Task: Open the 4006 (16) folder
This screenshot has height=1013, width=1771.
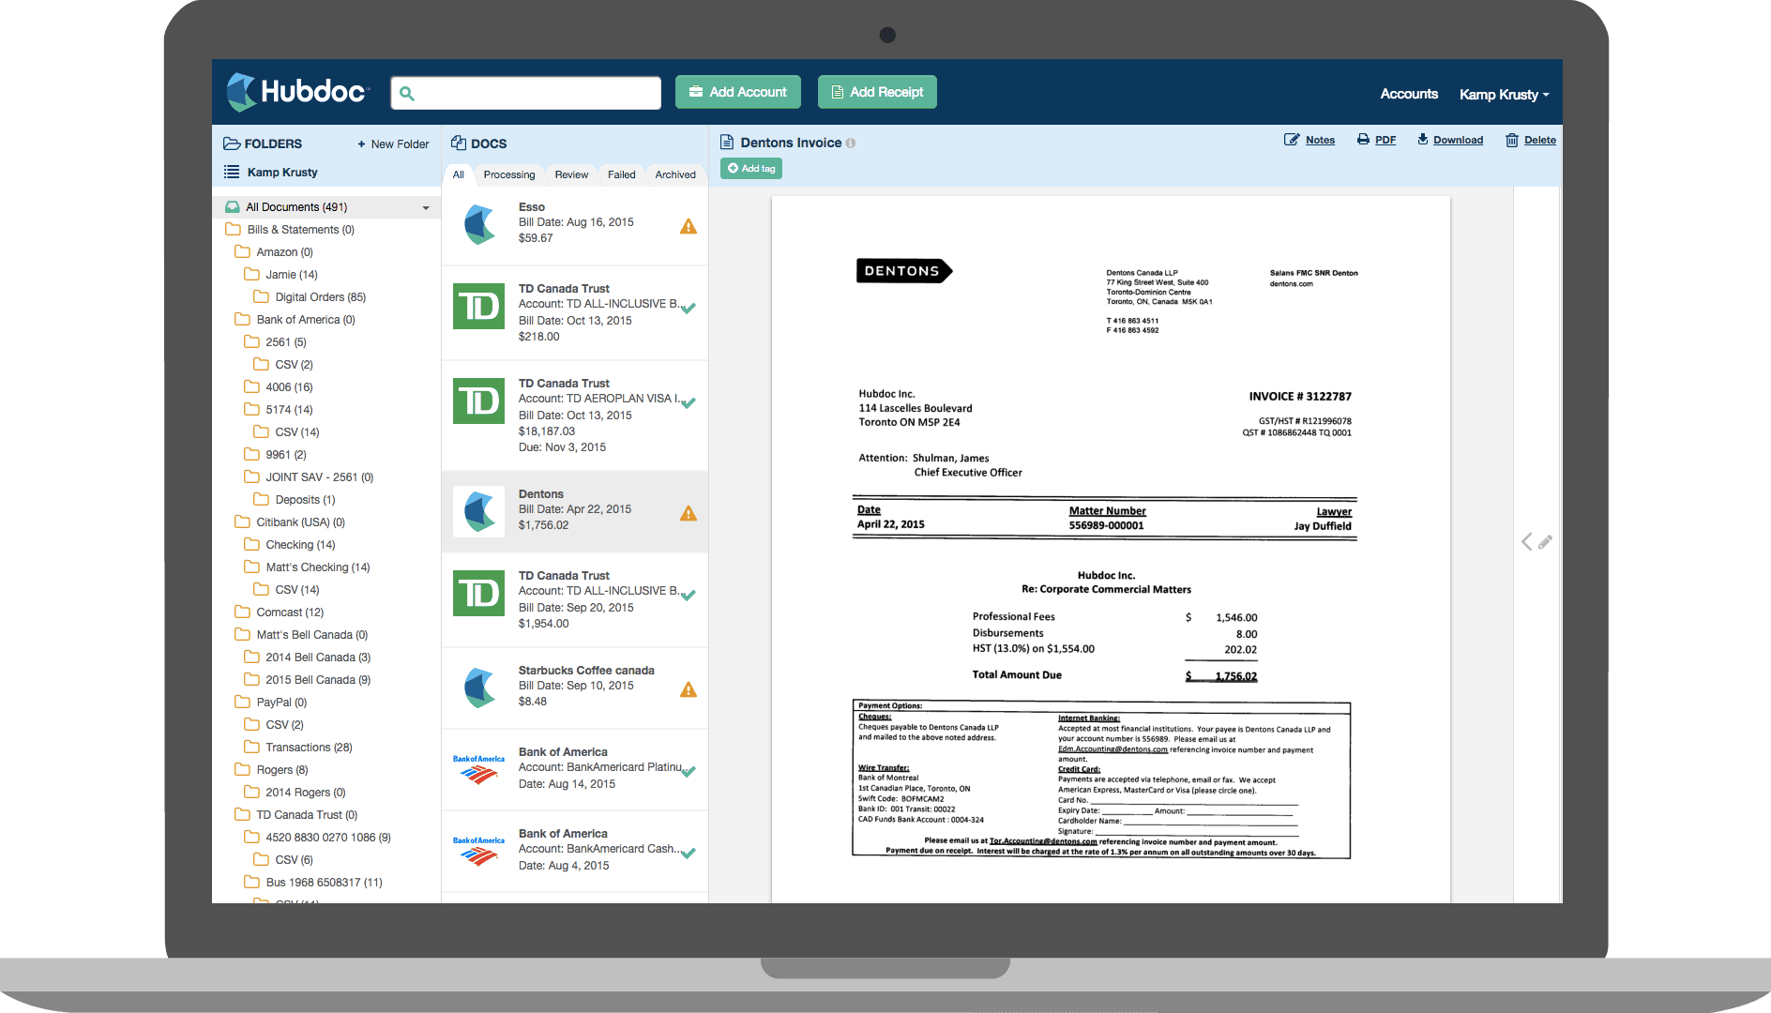Action: (x=280, y=387)
